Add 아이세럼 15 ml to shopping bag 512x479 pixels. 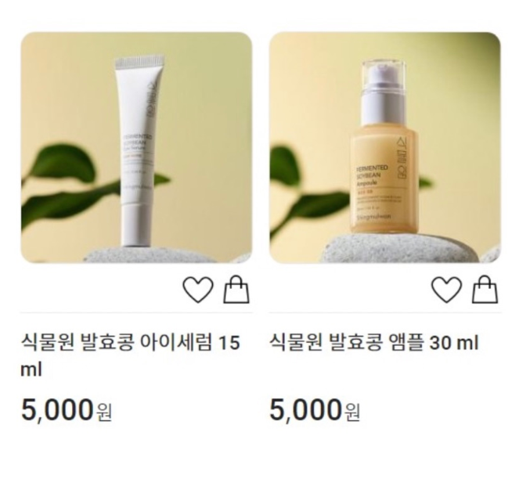(x=236, y=290)
